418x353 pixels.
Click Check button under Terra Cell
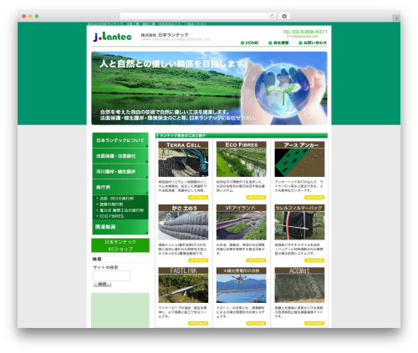(198, 197)
